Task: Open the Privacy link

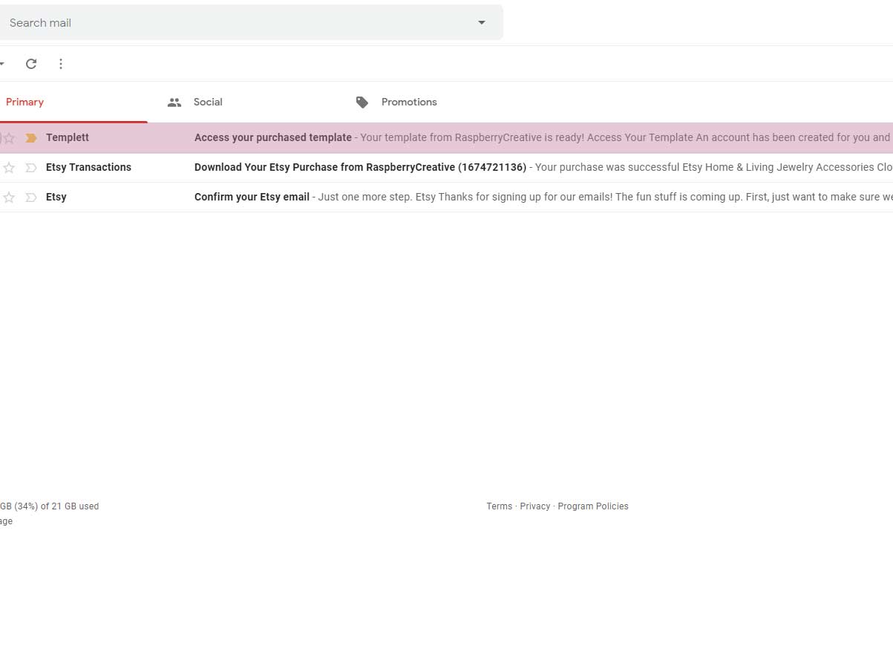Action: 534,506
